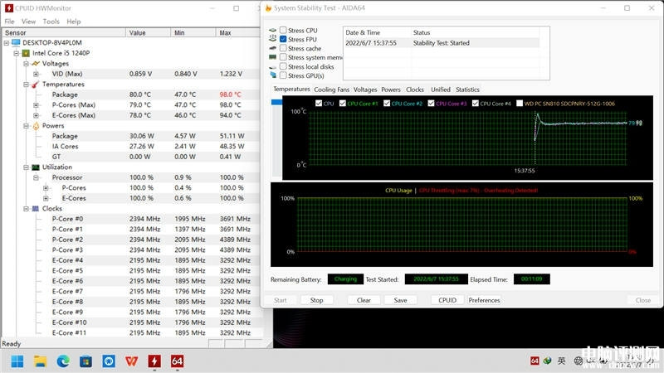Screen dimensions: 664x373
Task: Click the Utilization node icon
Action: click(x=36, y=167)
